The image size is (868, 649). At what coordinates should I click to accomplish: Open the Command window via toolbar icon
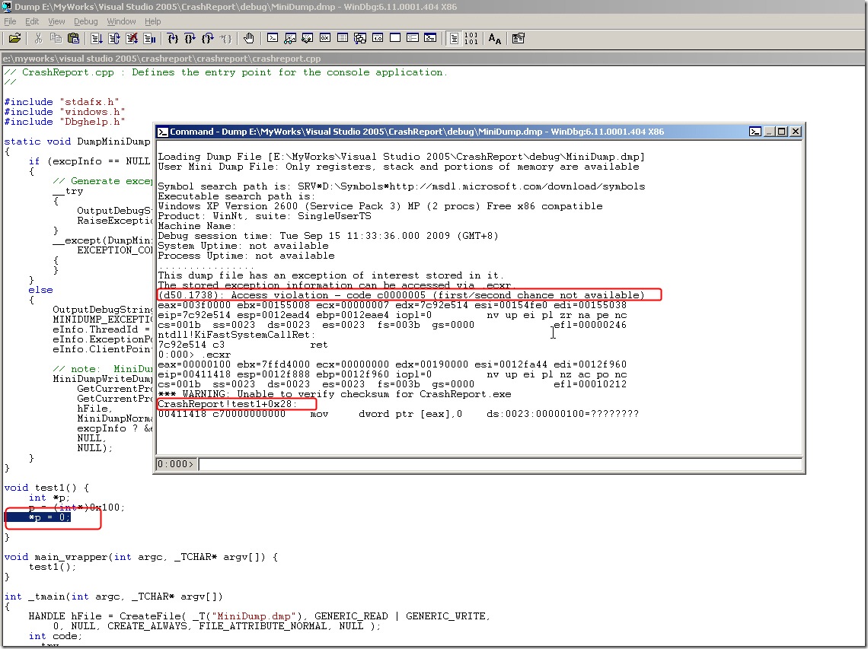(273, 38)
